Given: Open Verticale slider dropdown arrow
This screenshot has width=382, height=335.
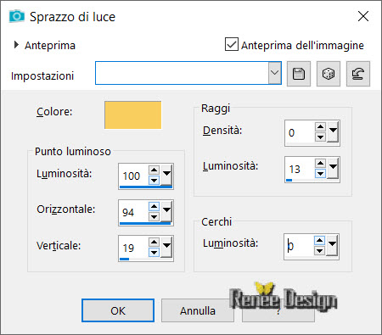Looking at the screenshot, I should [167, 246].
